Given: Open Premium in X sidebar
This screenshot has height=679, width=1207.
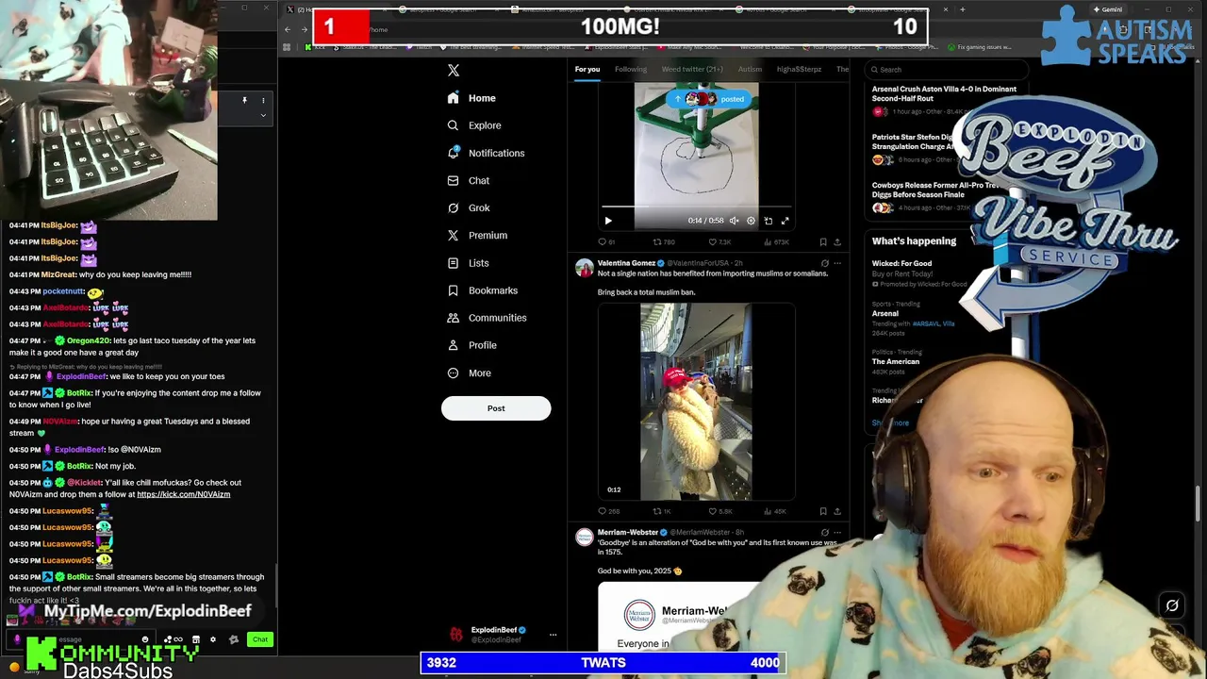Looking at the screenshot, I should coord(477,235).
